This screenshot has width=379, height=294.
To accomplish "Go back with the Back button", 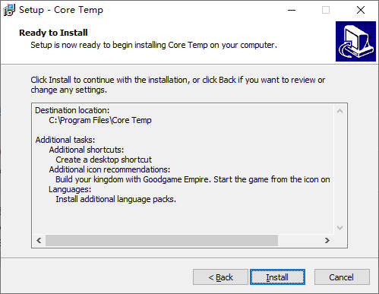I will [x=220, y=277].
